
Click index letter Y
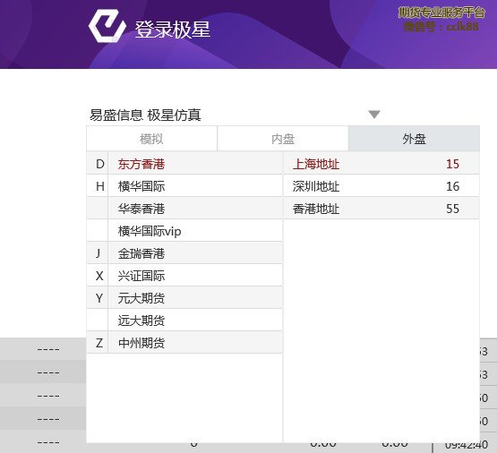tap(99, 298)
